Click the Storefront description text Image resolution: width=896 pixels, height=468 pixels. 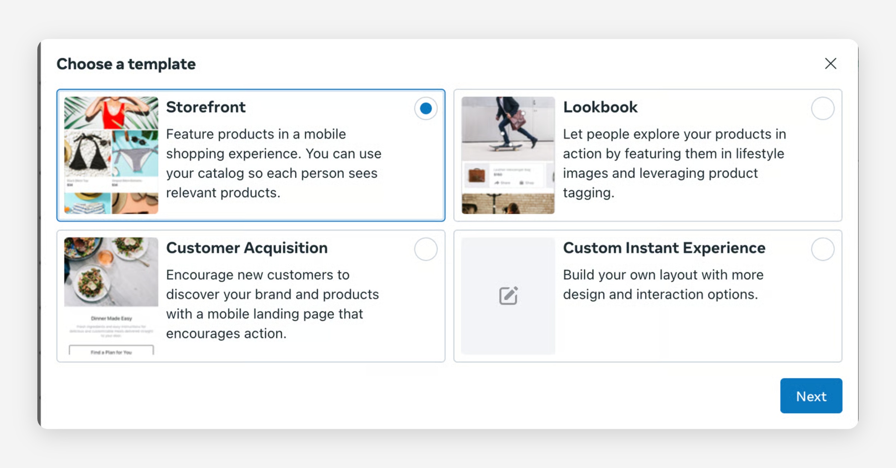(x=274, y=163)
